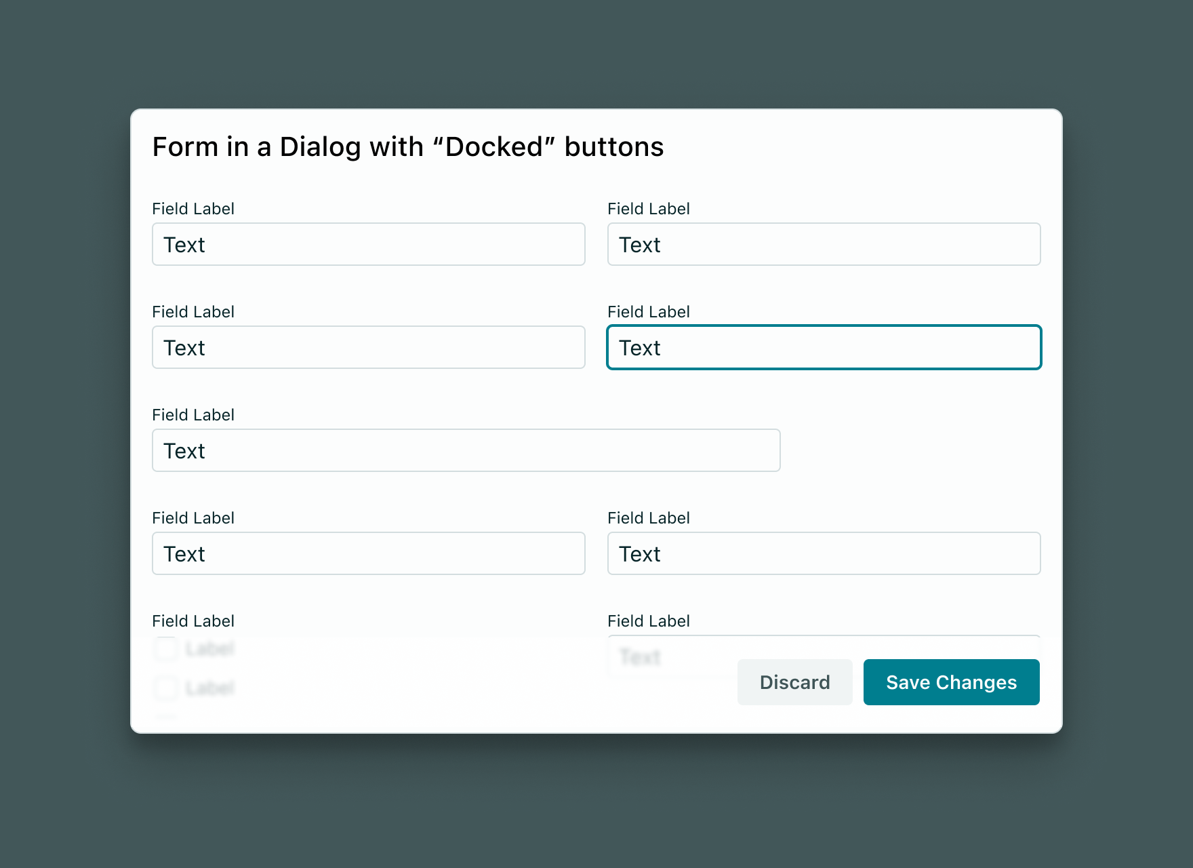The height and width of the screenshot is (868, 1193).
Task: Check the second blurred Label checkbox
Action: 166,688
